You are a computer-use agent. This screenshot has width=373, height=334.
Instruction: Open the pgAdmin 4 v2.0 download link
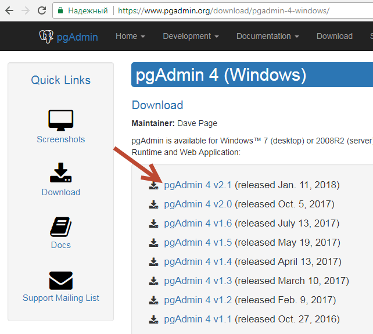point(198,204)
